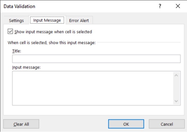Viewport: 187px width, 132px height.
Task: Click the blank area between Clear All and OK
Action: [x=74, y=124]
